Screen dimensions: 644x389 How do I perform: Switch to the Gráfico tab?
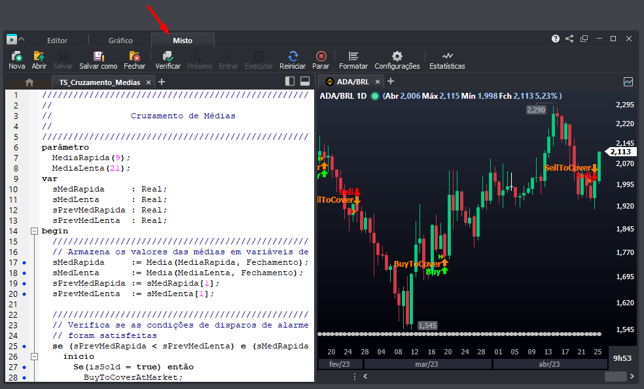(x=120, y=41)
